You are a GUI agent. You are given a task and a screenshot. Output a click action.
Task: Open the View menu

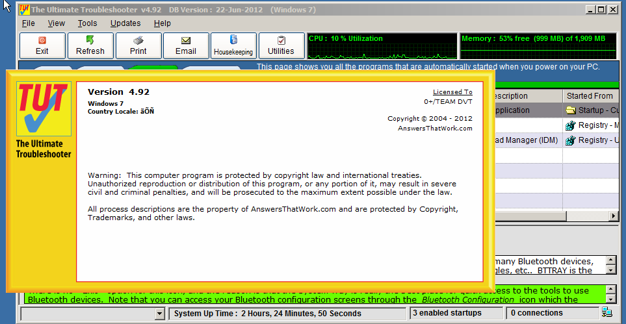click(x=57, y=23)
